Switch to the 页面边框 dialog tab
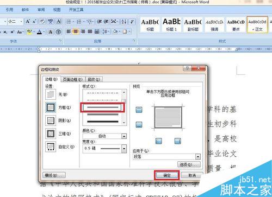Screen dimensions: 272x197 pyautogui.click(x=73, y=79)
